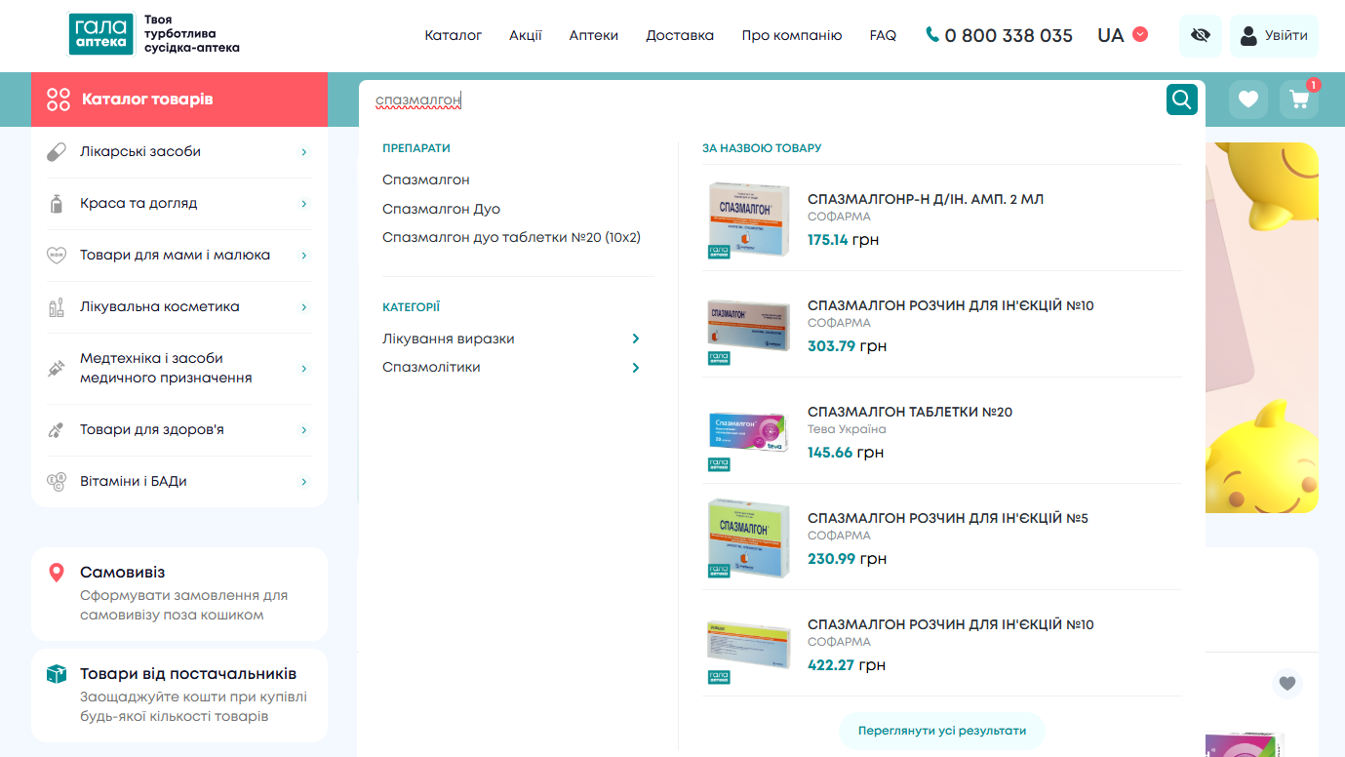Click the 175.14 грн product thumbnail
This screenshot has width=1345, height=757.
pos(748,219)
